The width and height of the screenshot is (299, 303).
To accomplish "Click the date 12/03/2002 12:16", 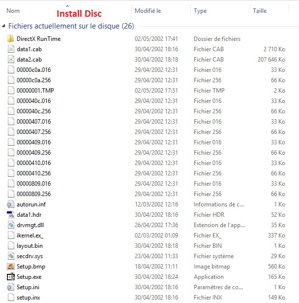I will tap(156, 204).
